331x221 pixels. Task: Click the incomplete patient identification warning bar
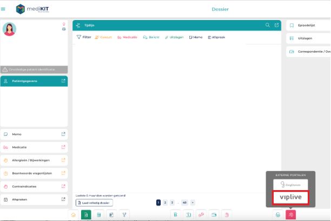pyautogui.click(x=34, y=69)
